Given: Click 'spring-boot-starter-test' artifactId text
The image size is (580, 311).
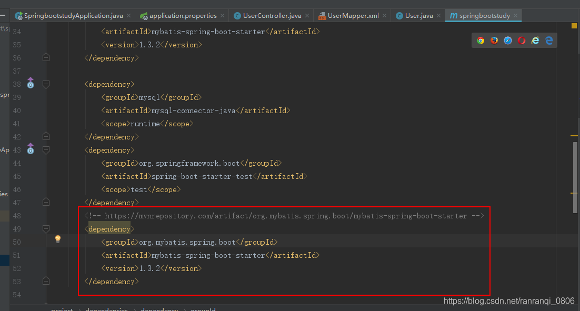Looking at the screenshot, I should (x=202, y=176).
